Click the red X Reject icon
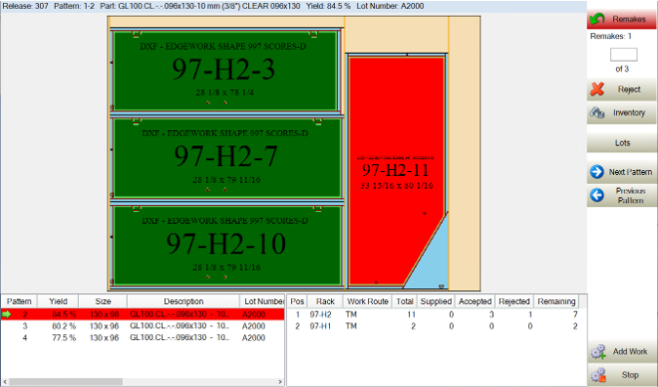Viewport: 658px width, 387px height. click(x=596, y=89)
